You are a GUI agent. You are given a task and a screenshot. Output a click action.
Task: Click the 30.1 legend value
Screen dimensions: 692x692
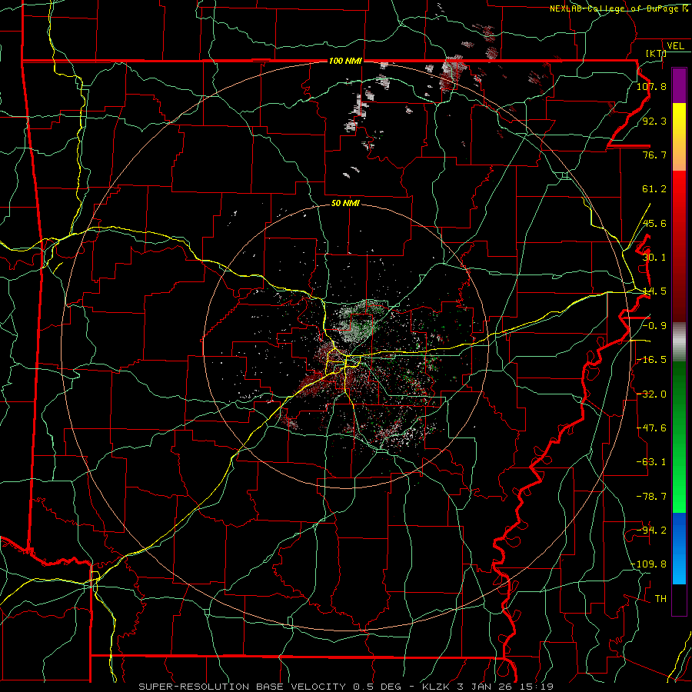tap(654, 258)
